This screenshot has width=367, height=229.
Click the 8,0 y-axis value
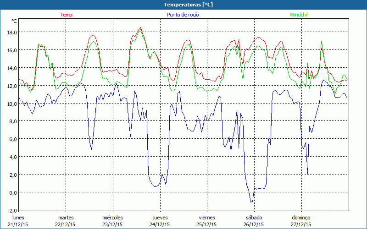tap(13, 121)
